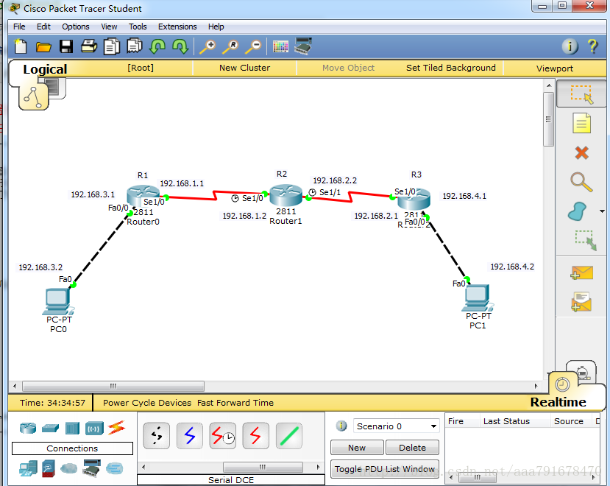The image size is (610, 486).
Task: Click the yellow question mark help icon
Action: (593, 46)
